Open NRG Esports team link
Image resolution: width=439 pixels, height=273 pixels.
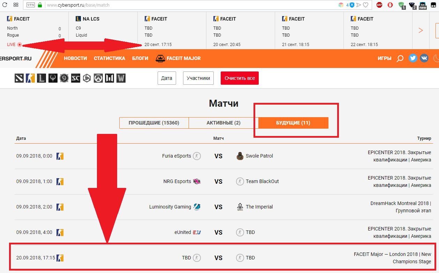click(177, 181)
